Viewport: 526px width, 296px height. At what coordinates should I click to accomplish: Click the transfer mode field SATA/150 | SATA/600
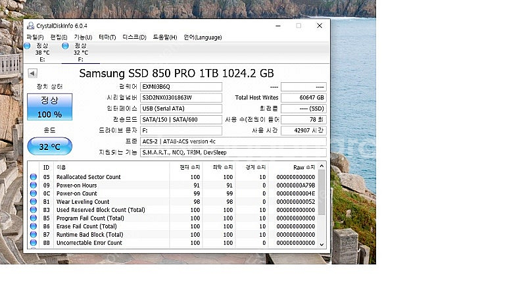point(181,120)
